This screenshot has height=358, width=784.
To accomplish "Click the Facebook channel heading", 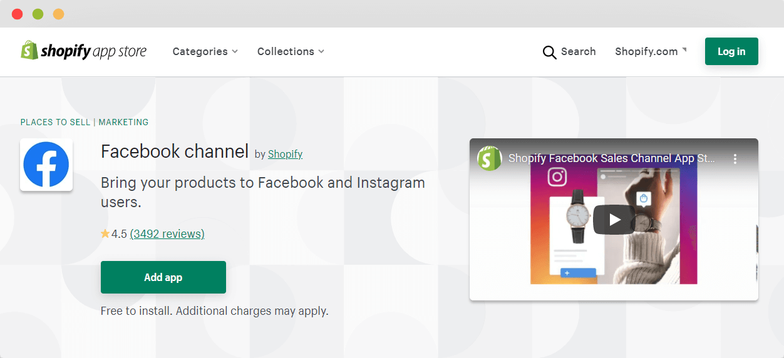I will click(x=175, y=151).
